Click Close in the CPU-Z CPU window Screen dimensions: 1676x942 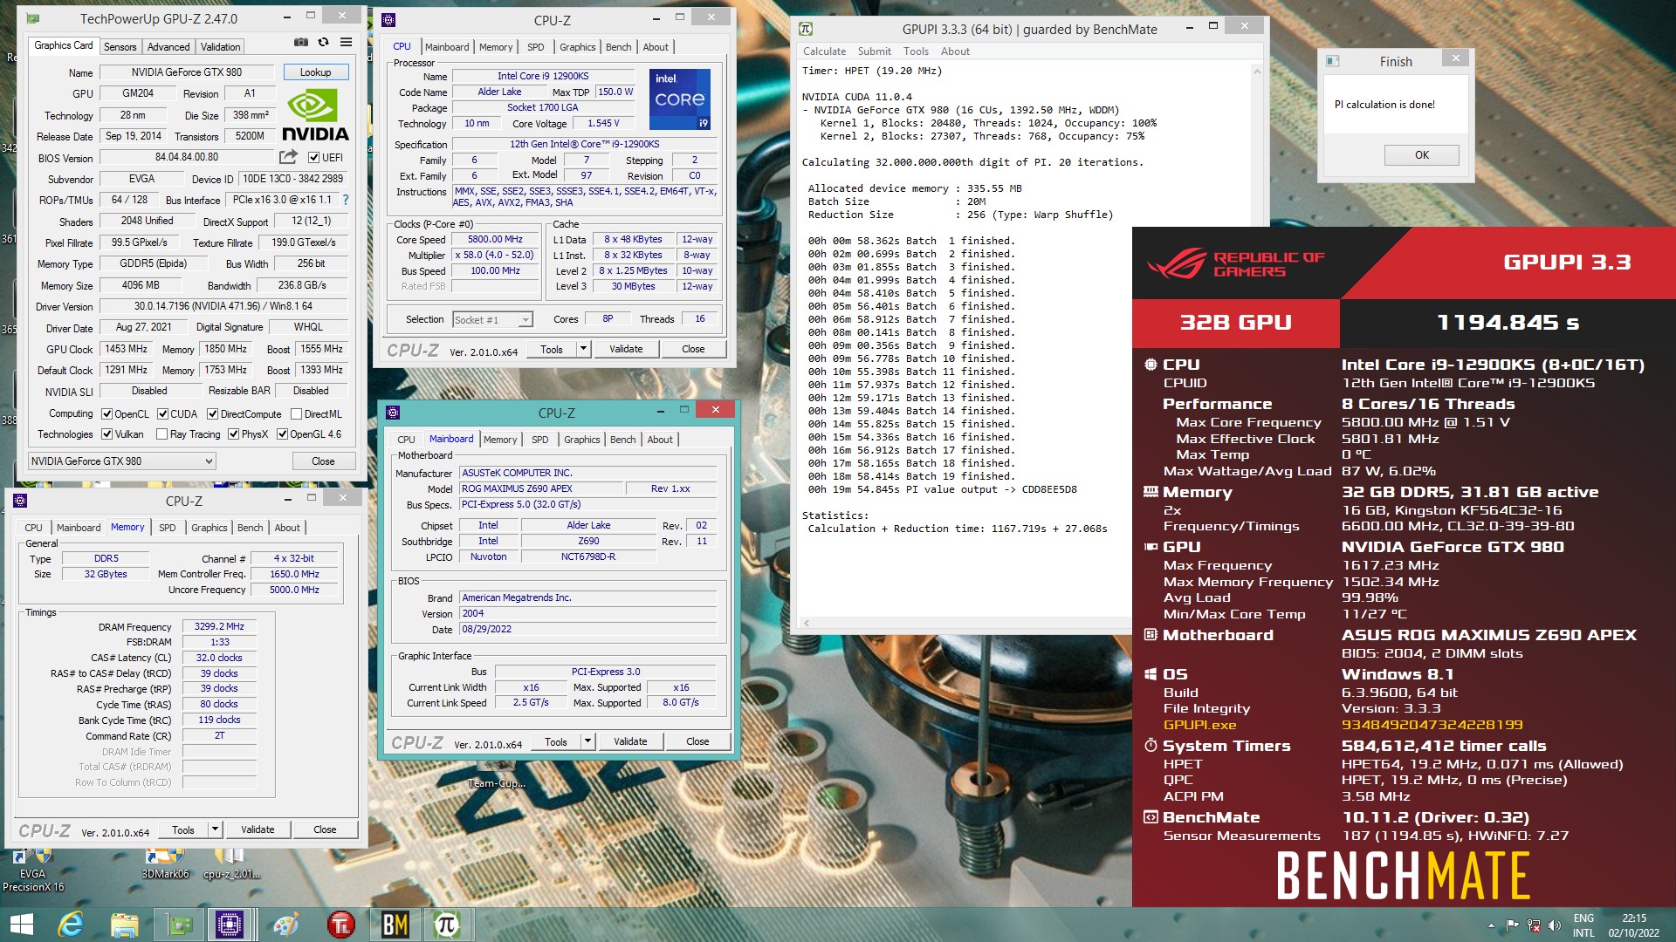point(693,349)
